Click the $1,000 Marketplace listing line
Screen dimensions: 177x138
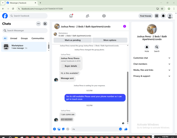[75, 36]
